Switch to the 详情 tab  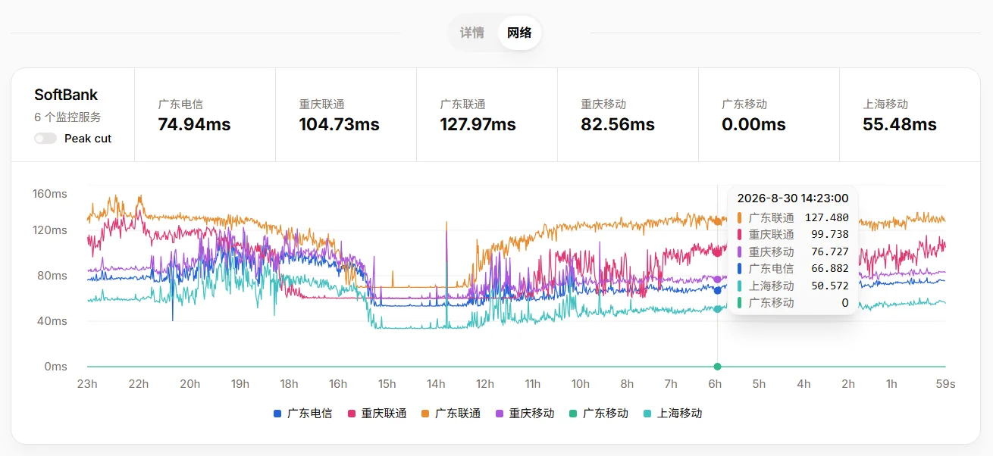tap(472, 33)
